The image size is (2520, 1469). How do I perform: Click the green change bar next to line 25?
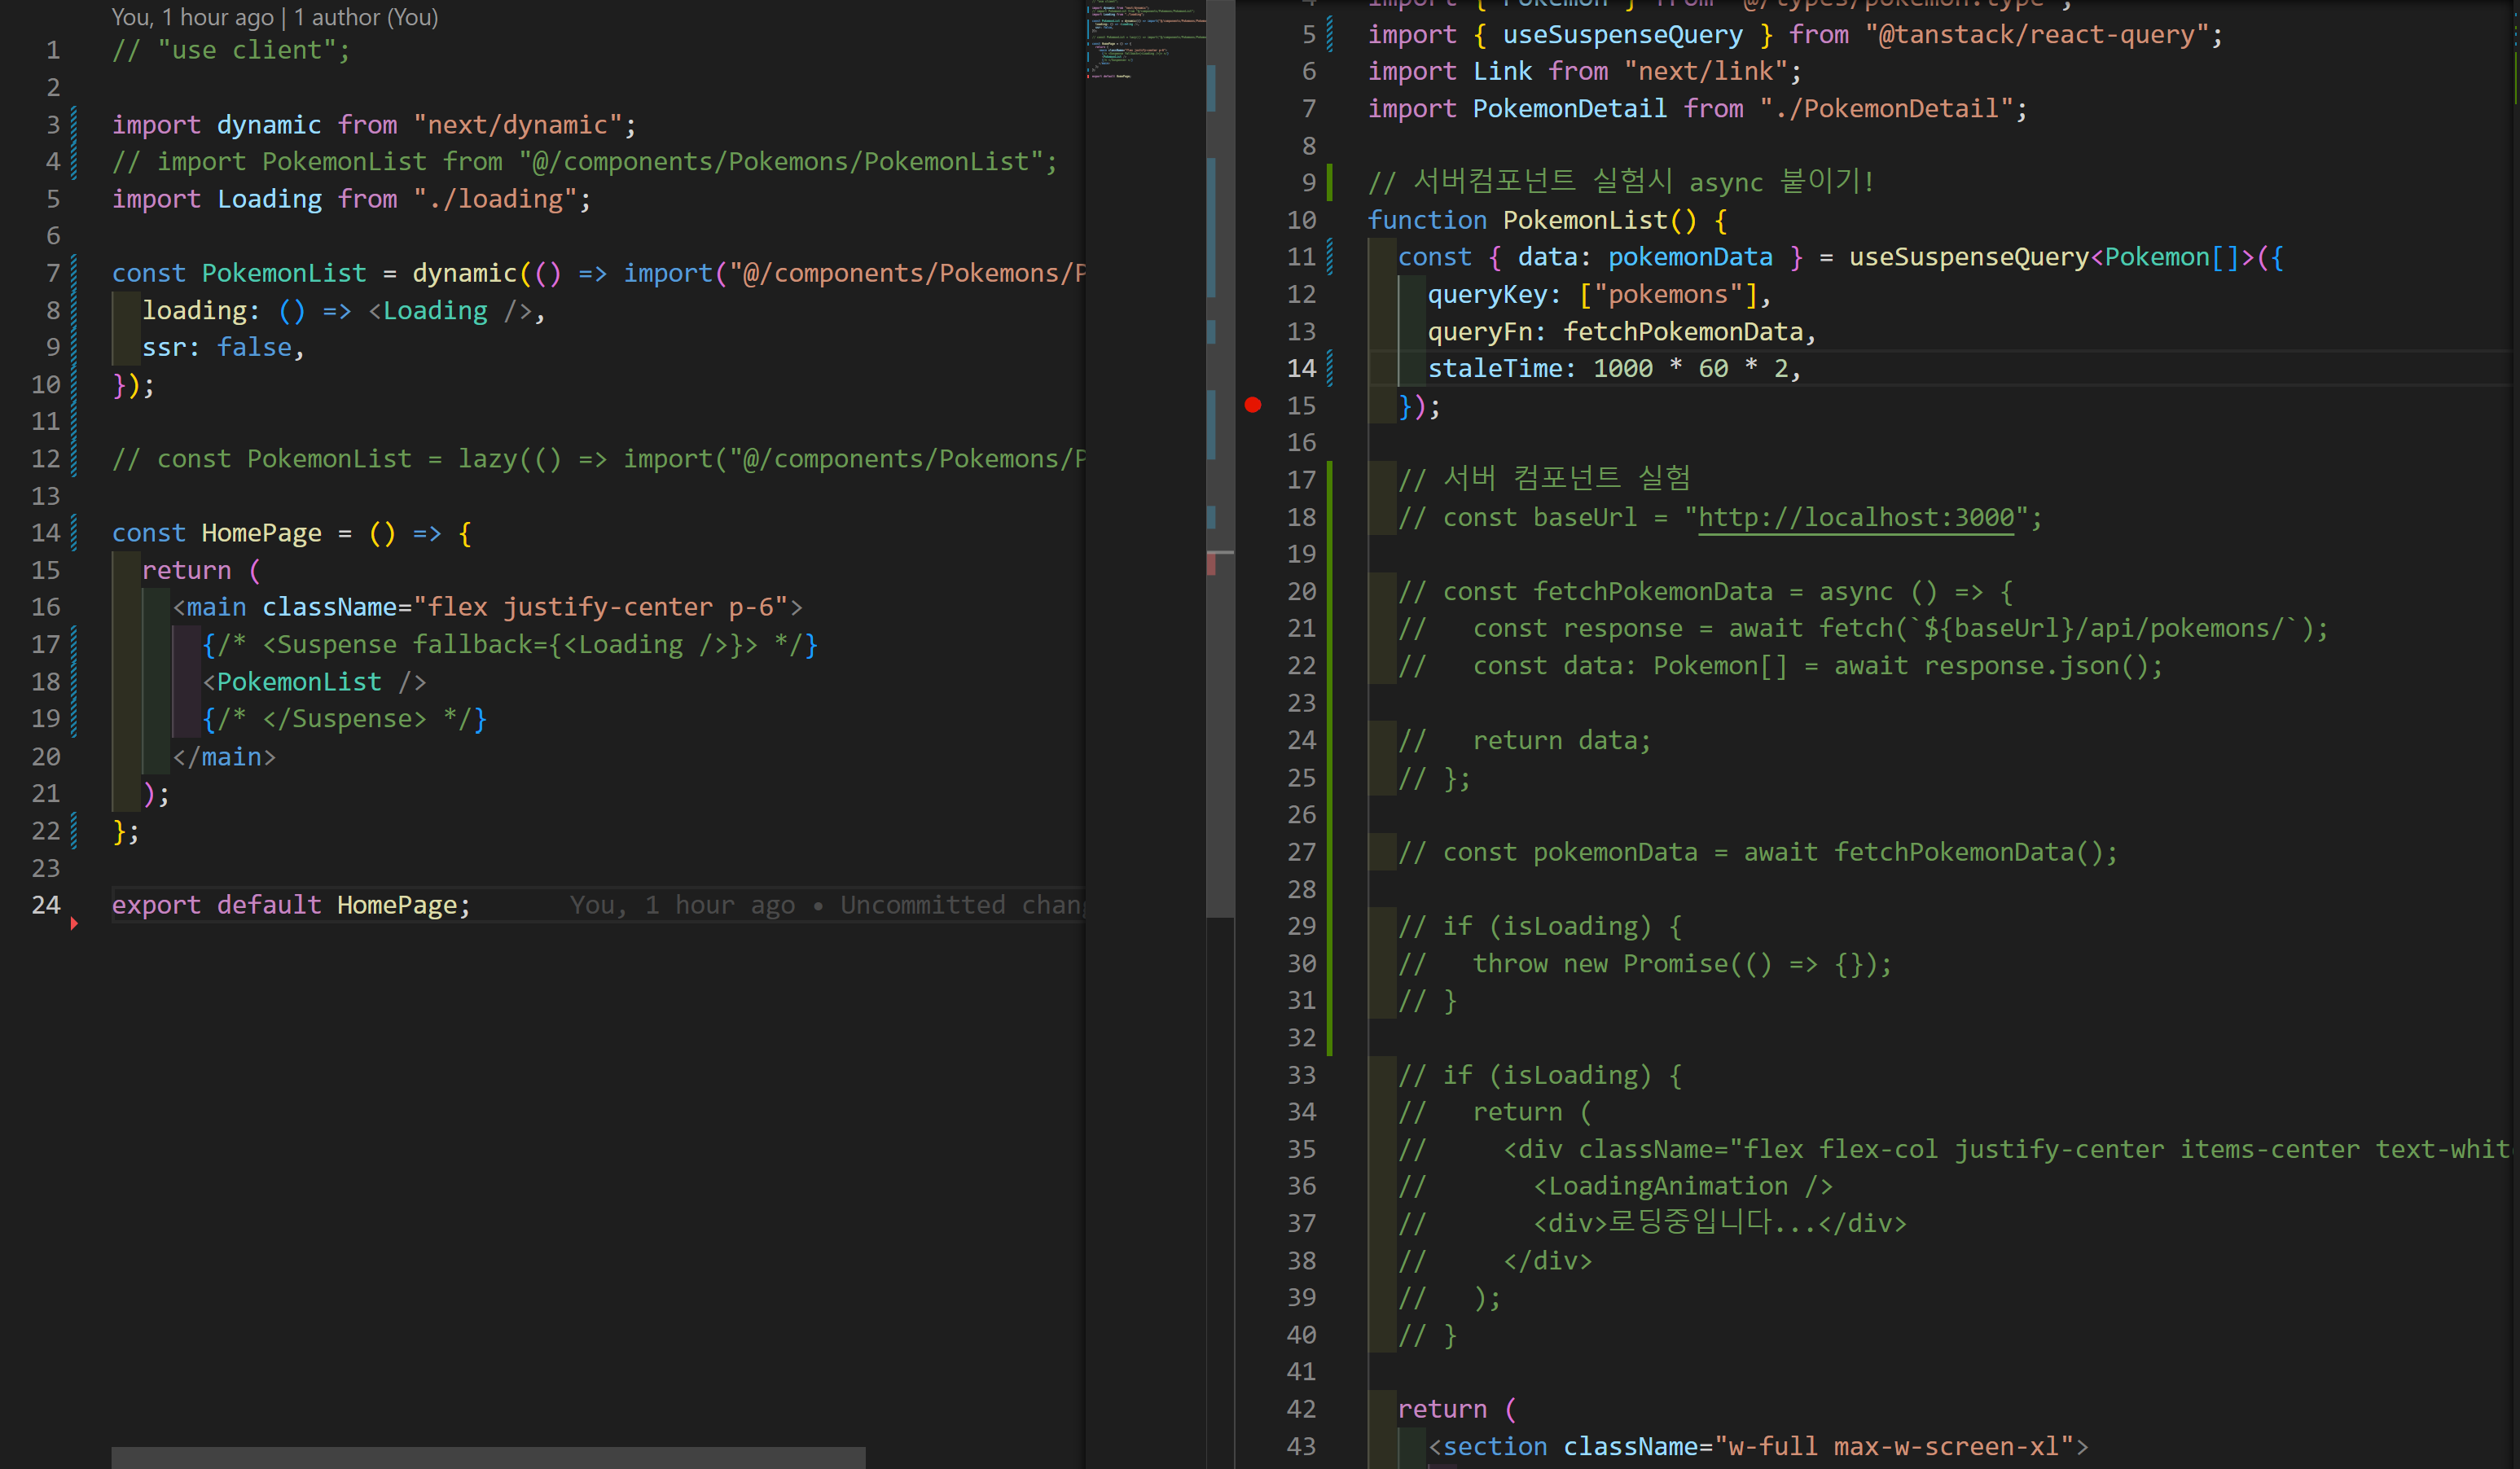pos(1329,778)
